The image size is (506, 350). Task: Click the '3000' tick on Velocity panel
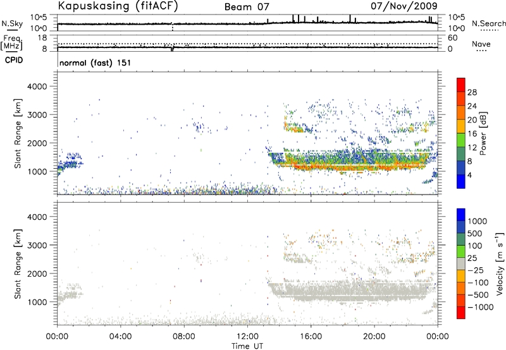(37, 245)
